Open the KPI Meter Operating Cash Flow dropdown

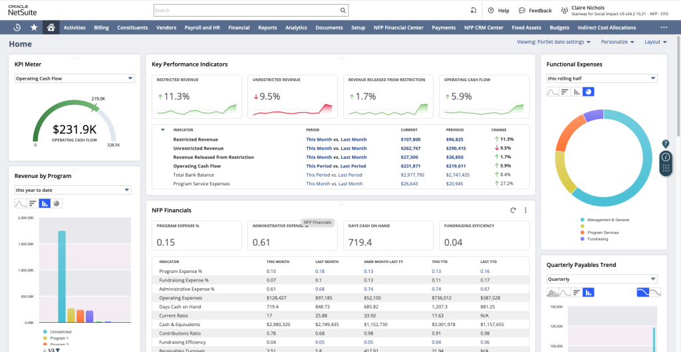click(130, 78)
